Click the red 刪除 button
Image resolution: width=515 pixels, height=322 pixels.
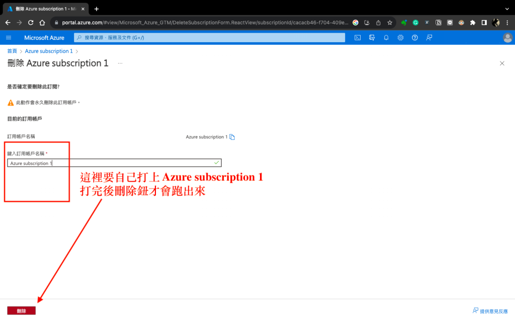tap(21, 311)
